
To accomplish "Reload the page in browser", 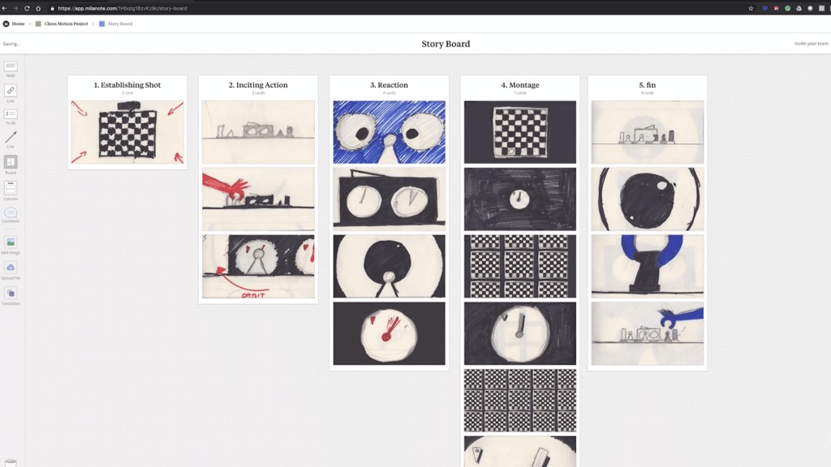I will tap(27, 8).
